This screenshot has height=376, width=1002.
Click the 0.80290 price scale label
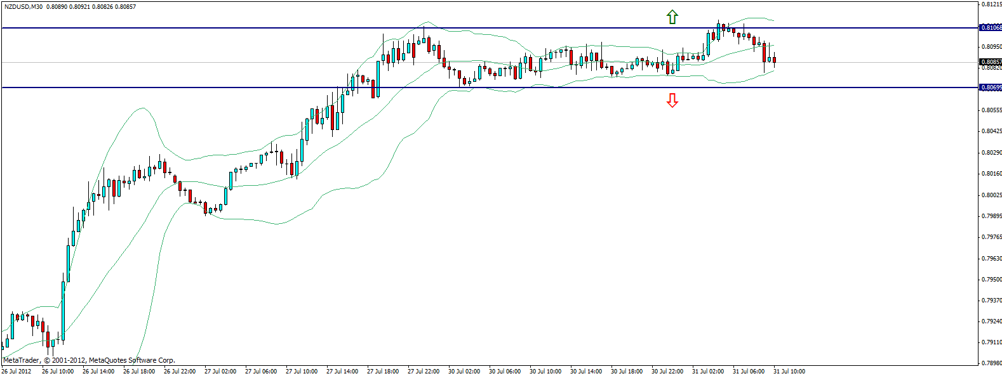[x=991, y=153]
